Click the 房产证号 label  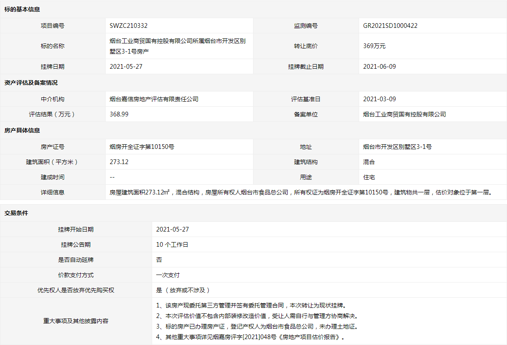pyautogui.click(x=53, y=147)
